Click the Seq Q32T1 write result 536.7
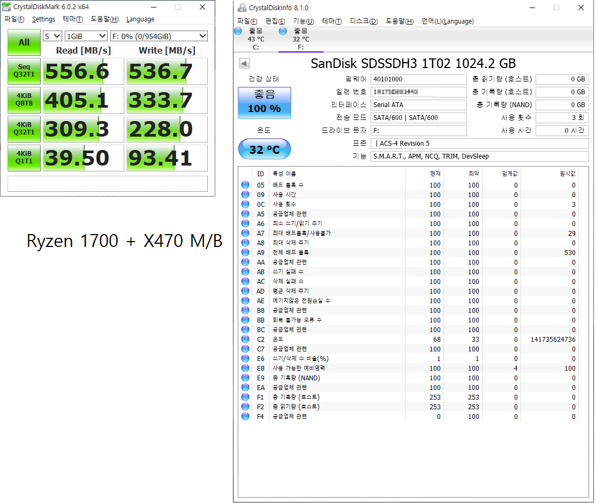The image size is (595, 503). click(x=167, y=71)
